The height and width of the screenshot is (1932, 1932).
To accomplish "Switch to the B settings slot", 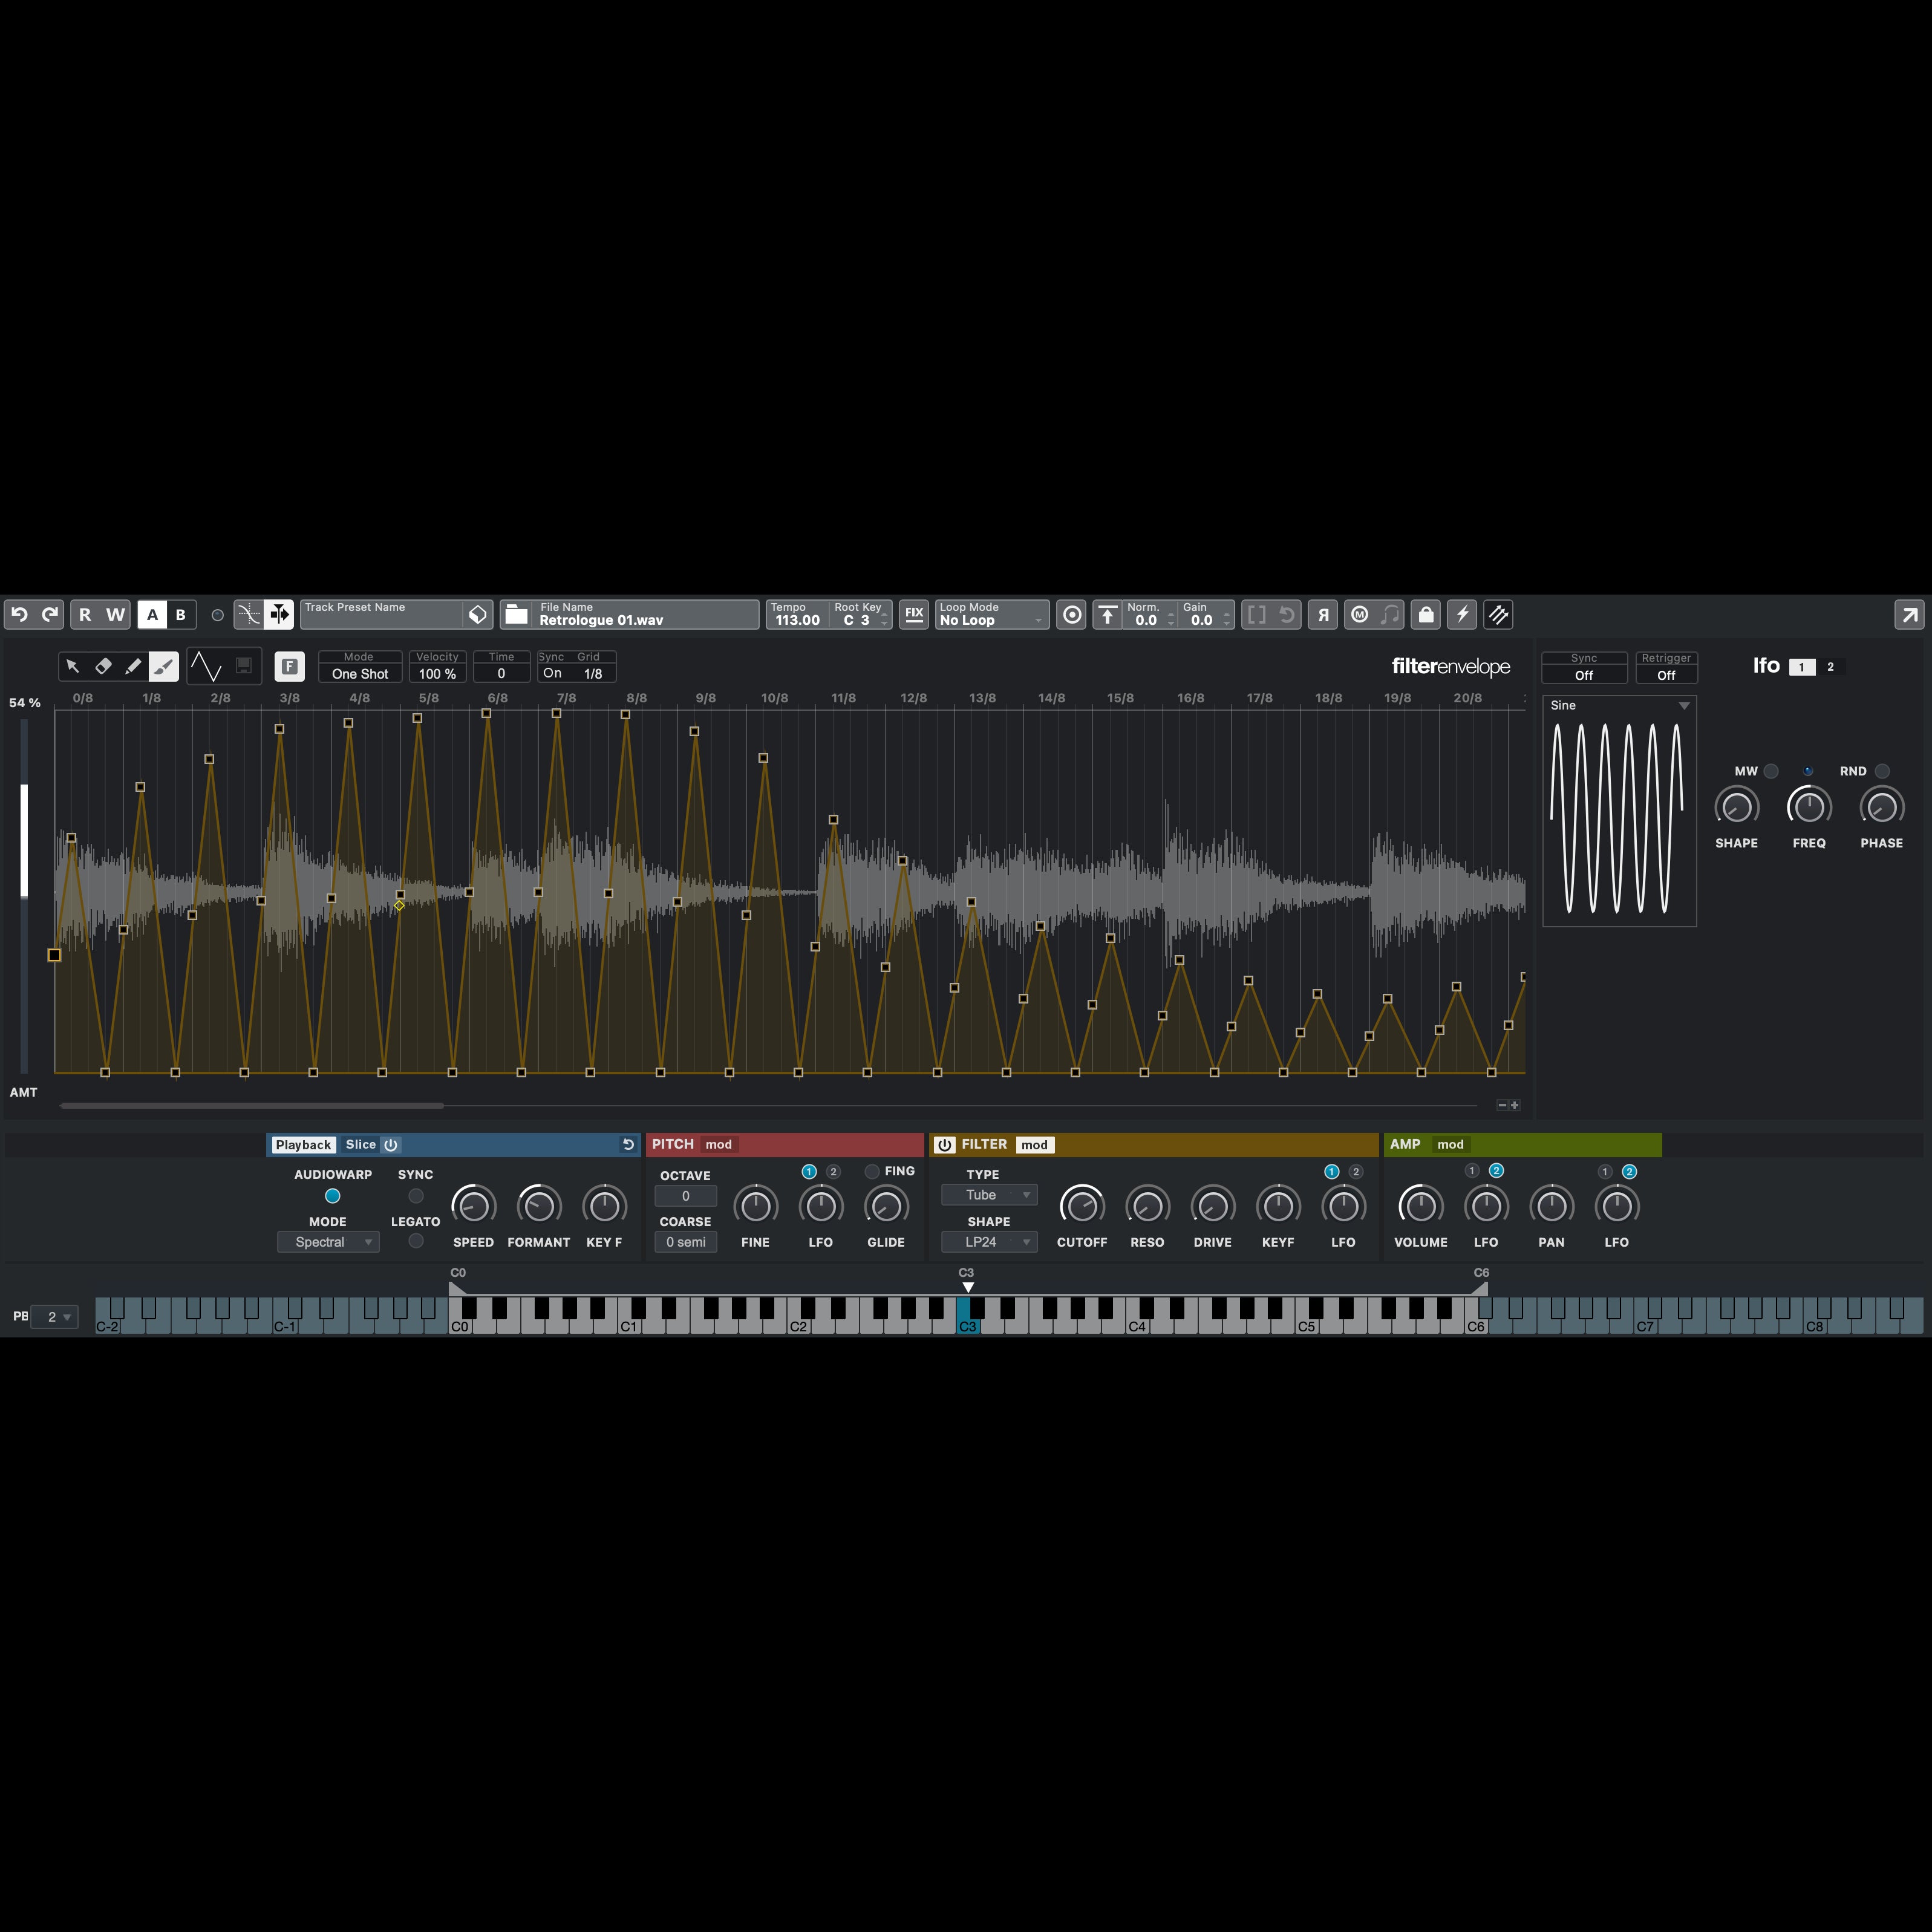I will pyautogui.click(x=181, y=614).
